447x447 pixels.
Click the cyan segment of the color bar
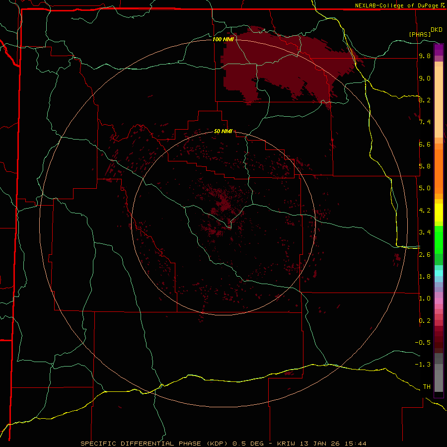(439, 273)
